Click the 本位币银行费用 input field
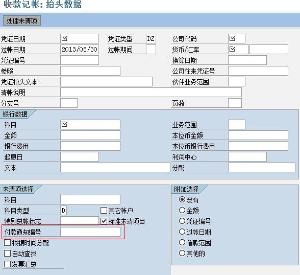This screenshot has height=275, width=300. [x=258, y=146]
